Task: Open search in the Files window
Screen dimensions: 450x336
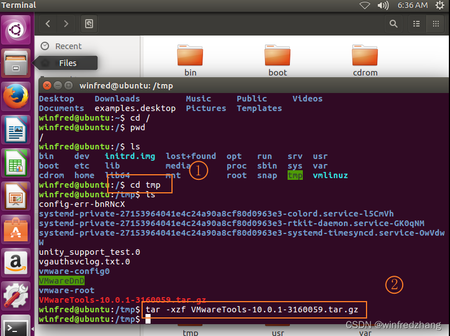Action: tap(394, 24)
